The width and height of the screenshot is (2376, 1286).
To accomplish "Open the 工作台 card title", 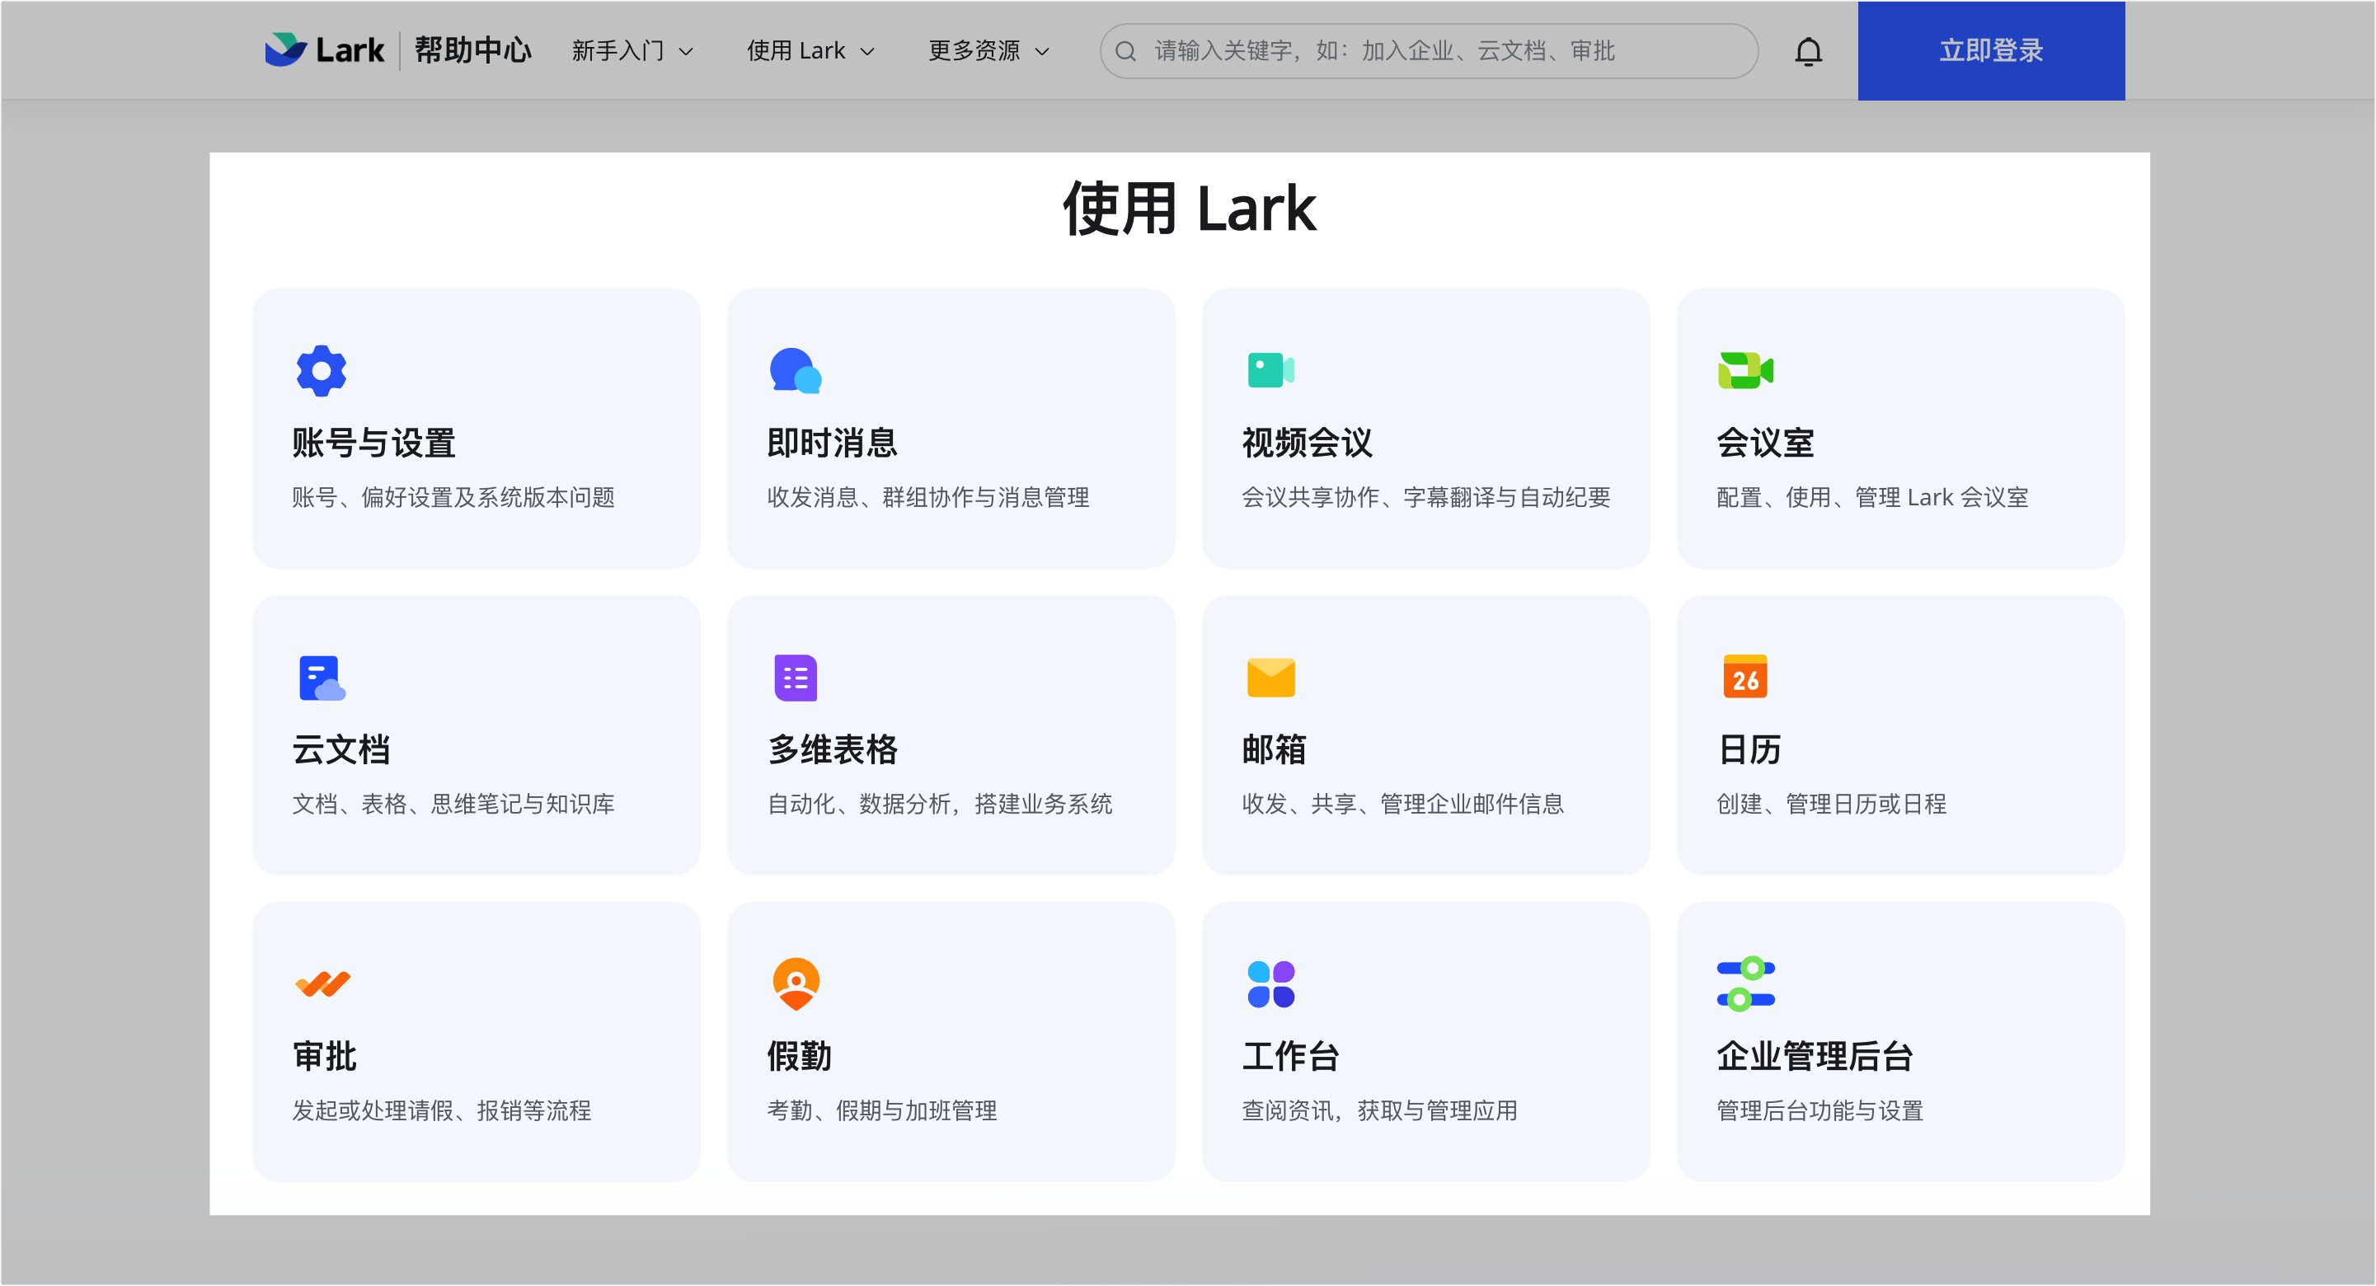I will tap(1290, 1056).
